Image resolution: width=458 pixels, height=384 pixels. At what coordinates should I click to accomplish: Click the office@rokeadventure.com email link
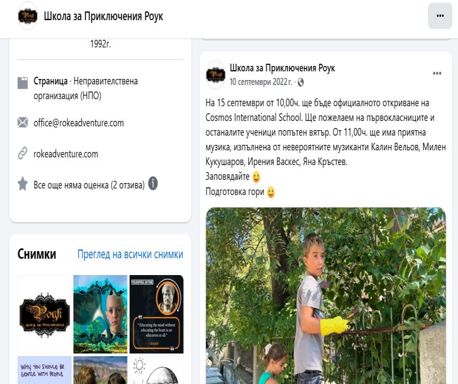tap(79, 123)
